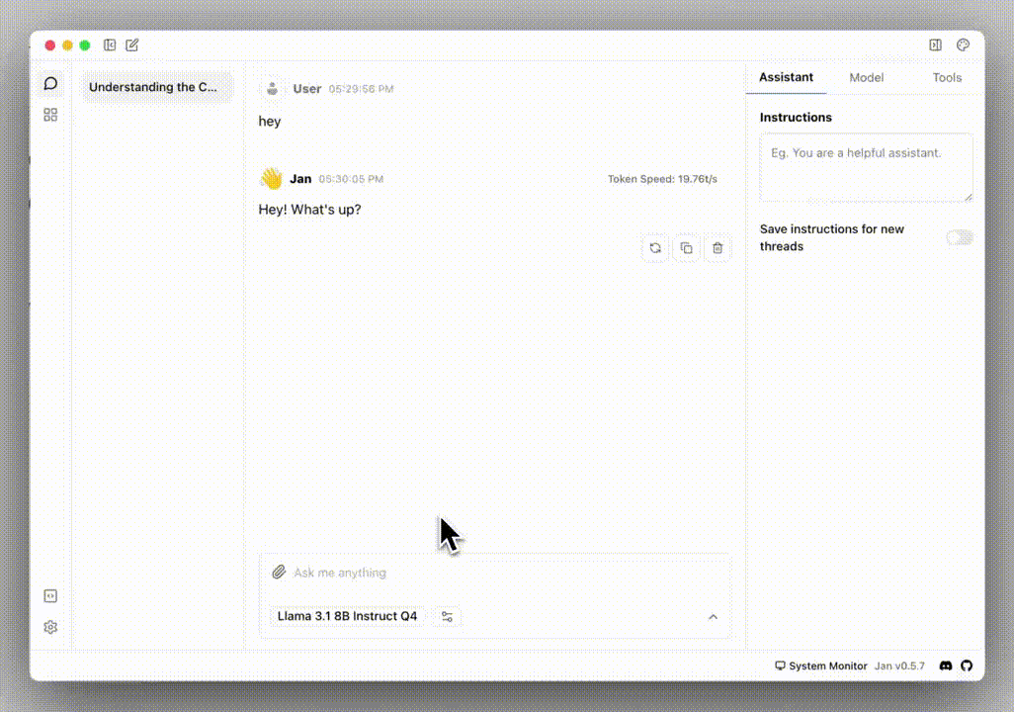Regenerate Jan's response
The width and height of the screenshot is (1014, 712).
coord(655,247)
